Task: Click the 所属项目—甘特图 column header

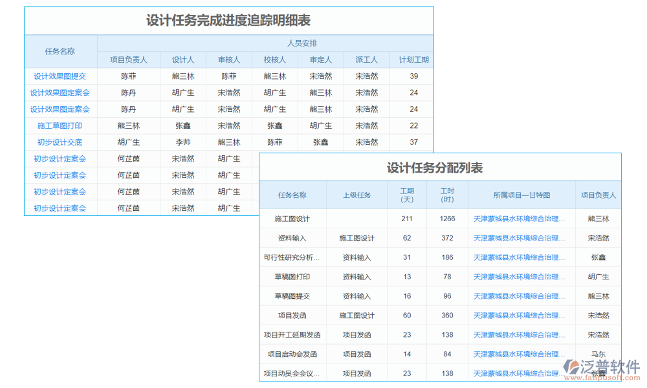Action: pyautogui.click(x=521, y=195)
